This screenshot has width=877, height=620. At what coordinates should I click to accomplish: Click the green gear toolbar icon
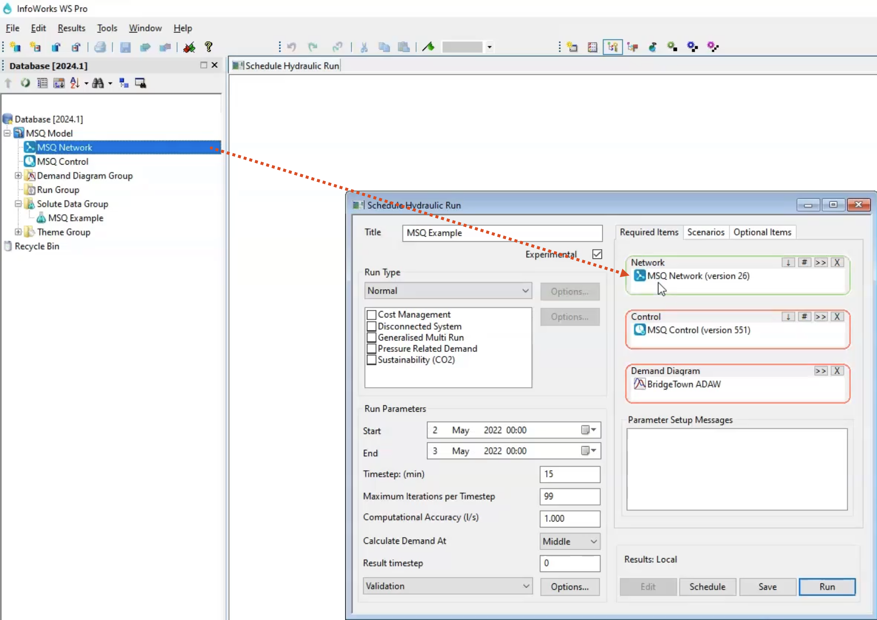(x=672, y=47)
